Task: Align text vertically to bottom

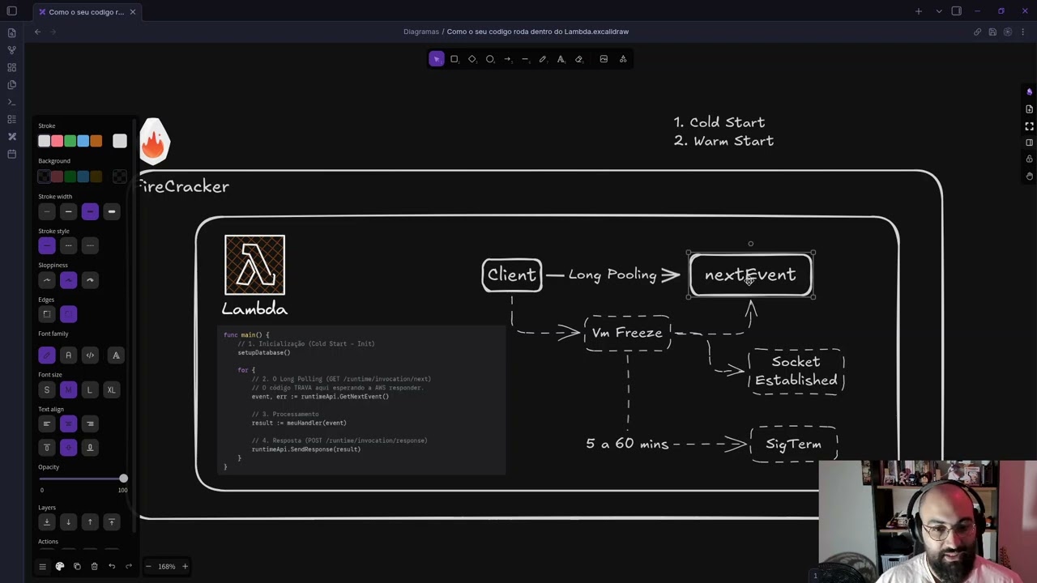Action: tap(90, 447)
